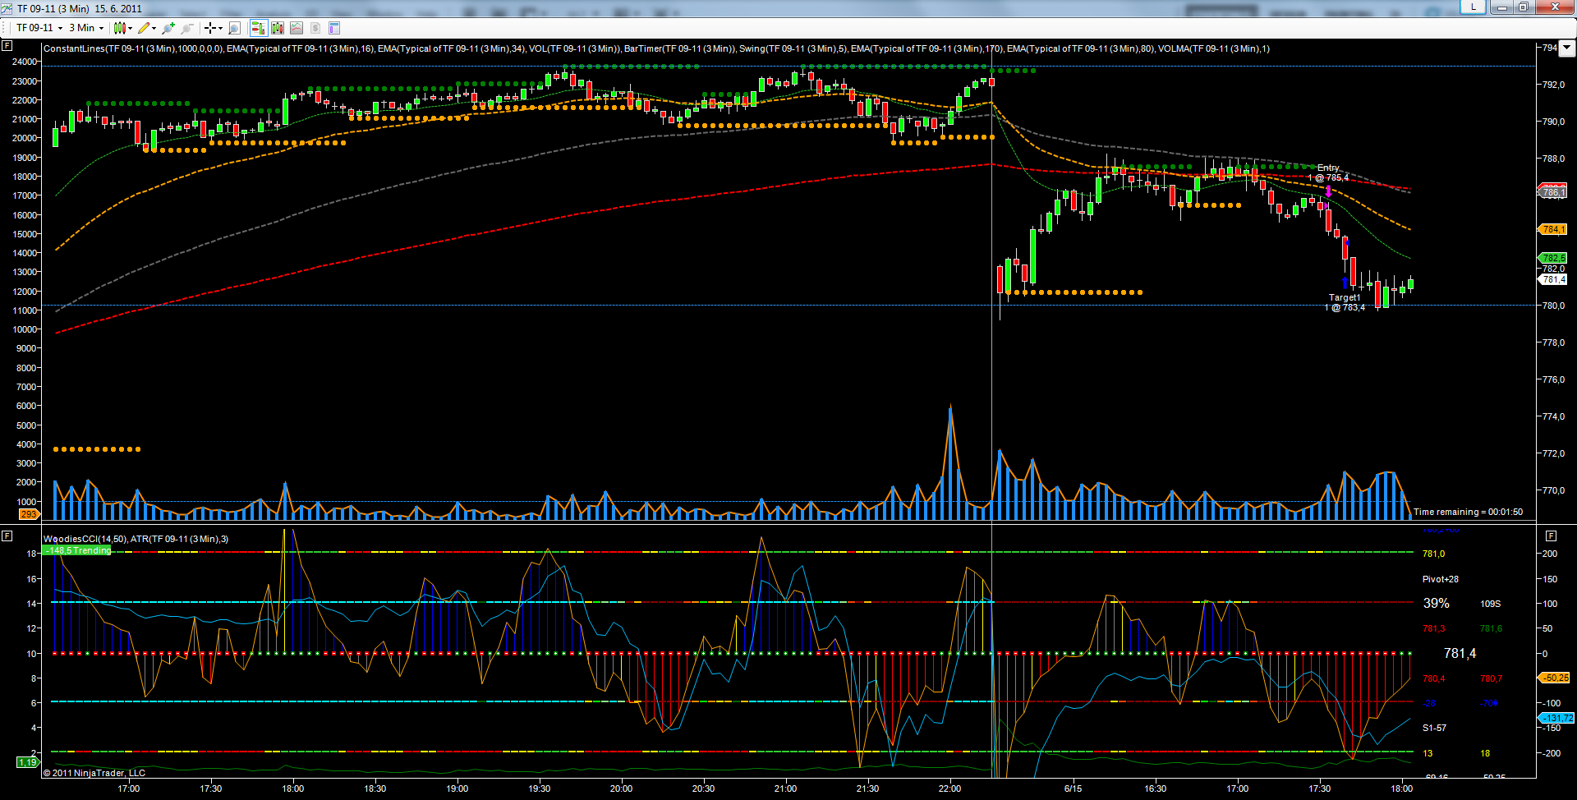Click the L link button in title bar

coord(1473,7)
